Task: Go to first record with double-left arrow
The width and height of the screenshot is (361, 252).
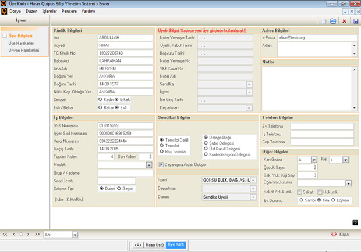Action: click(6, 235)
